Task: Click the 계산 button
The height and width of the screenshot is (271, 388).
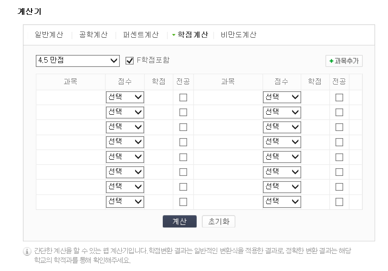Action: [x=179, y=221]
